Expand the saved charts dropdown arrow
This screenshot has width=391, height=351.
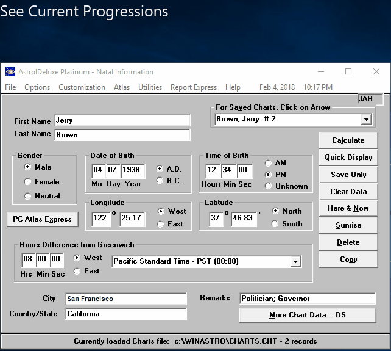point(365,120)
